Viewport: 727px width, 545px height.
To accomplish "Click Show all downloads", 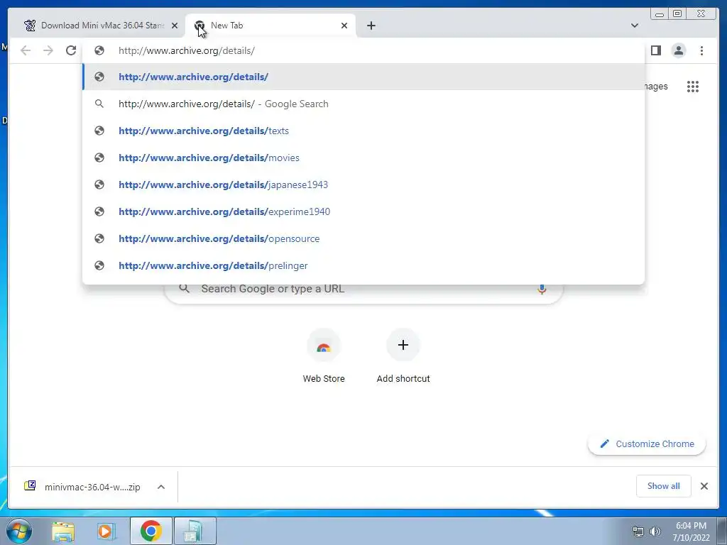I will tap(664, 485).
